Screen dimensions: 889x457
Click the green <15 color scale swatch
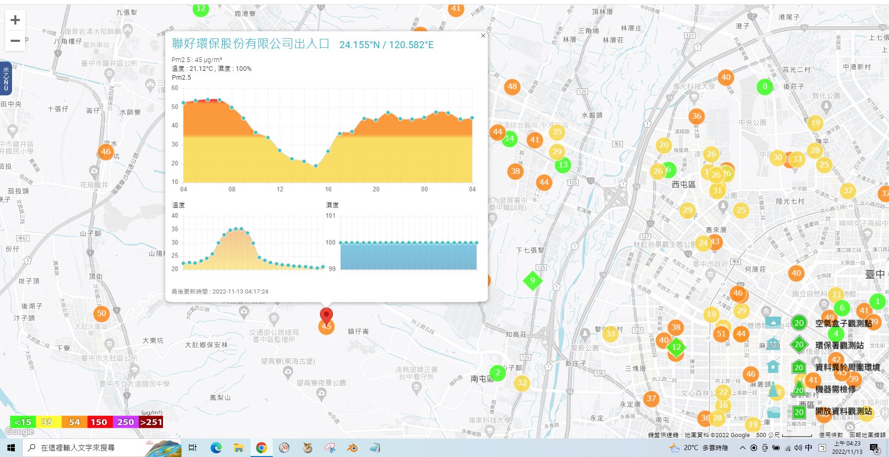pyautogui.click(x=23, y=422)
